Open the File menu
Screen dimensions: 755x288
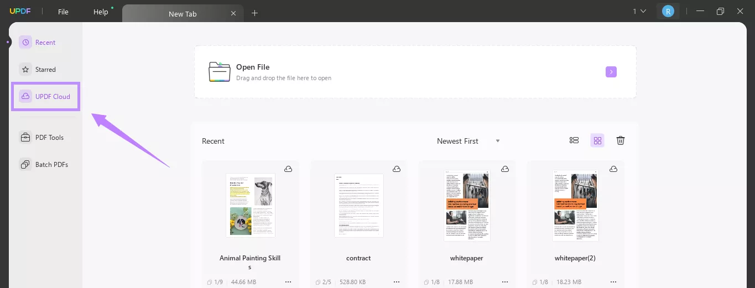coord(63,12)
